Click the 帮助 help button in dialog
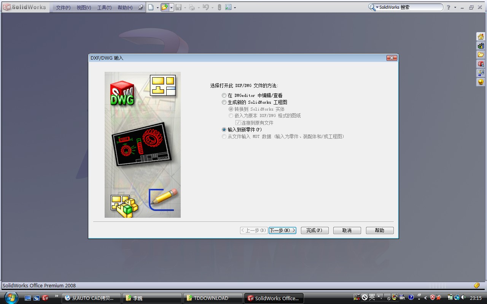Image resolution: width=487 pixels, height=304 pixels. [x=380, y=230]
